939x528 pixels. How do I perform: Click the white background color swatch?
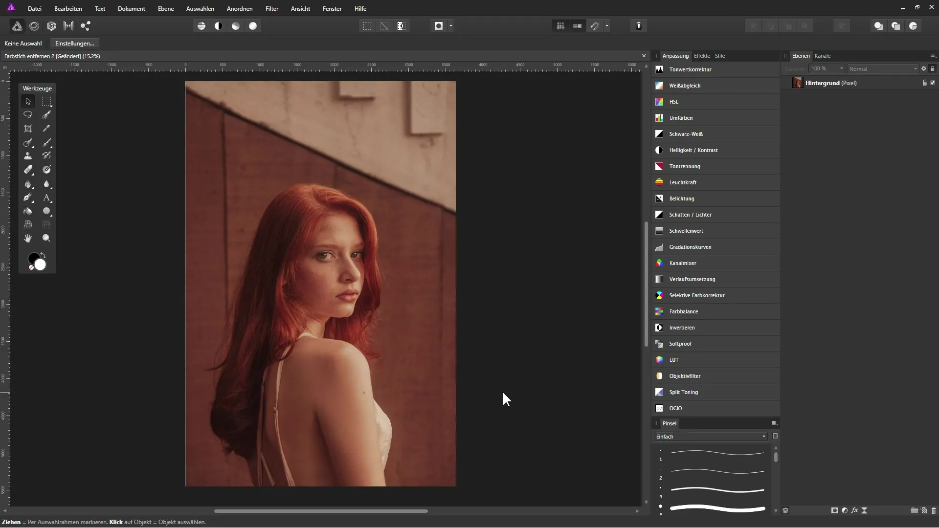coord(41,265)
